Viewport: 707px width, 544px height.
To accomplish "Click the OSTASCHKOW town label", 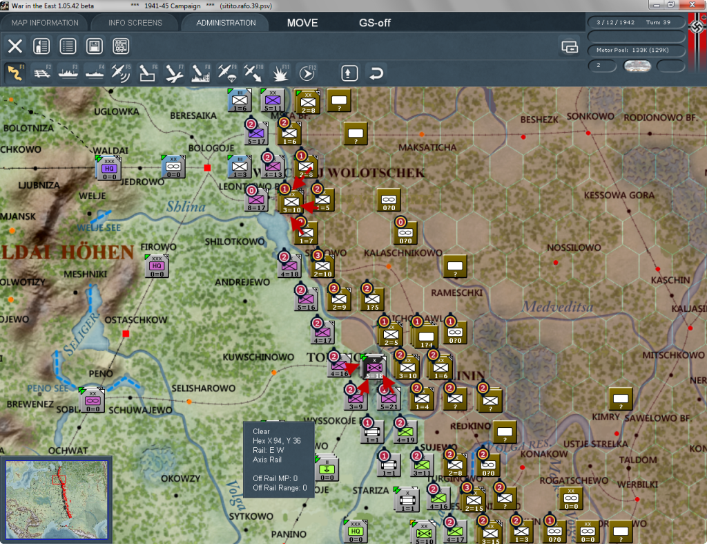I will tap(136, 319).
